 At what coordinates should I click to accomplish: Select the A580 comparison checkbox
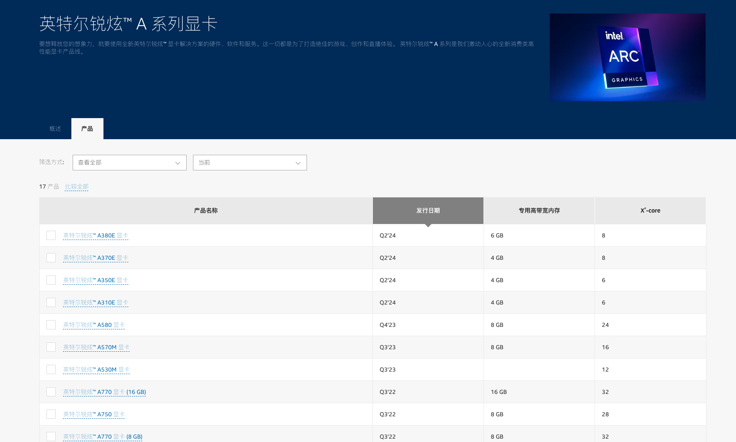point(51,325)
